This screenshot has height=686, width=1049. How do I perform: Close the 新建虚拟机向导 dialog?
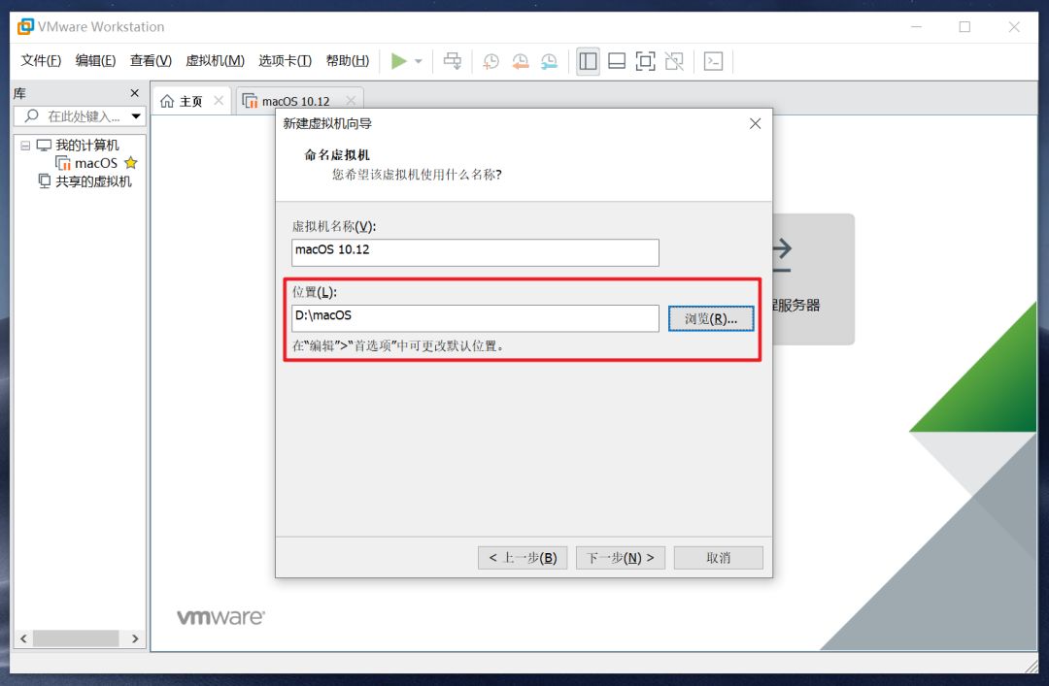pyautogui.click(x=756, y=123)
